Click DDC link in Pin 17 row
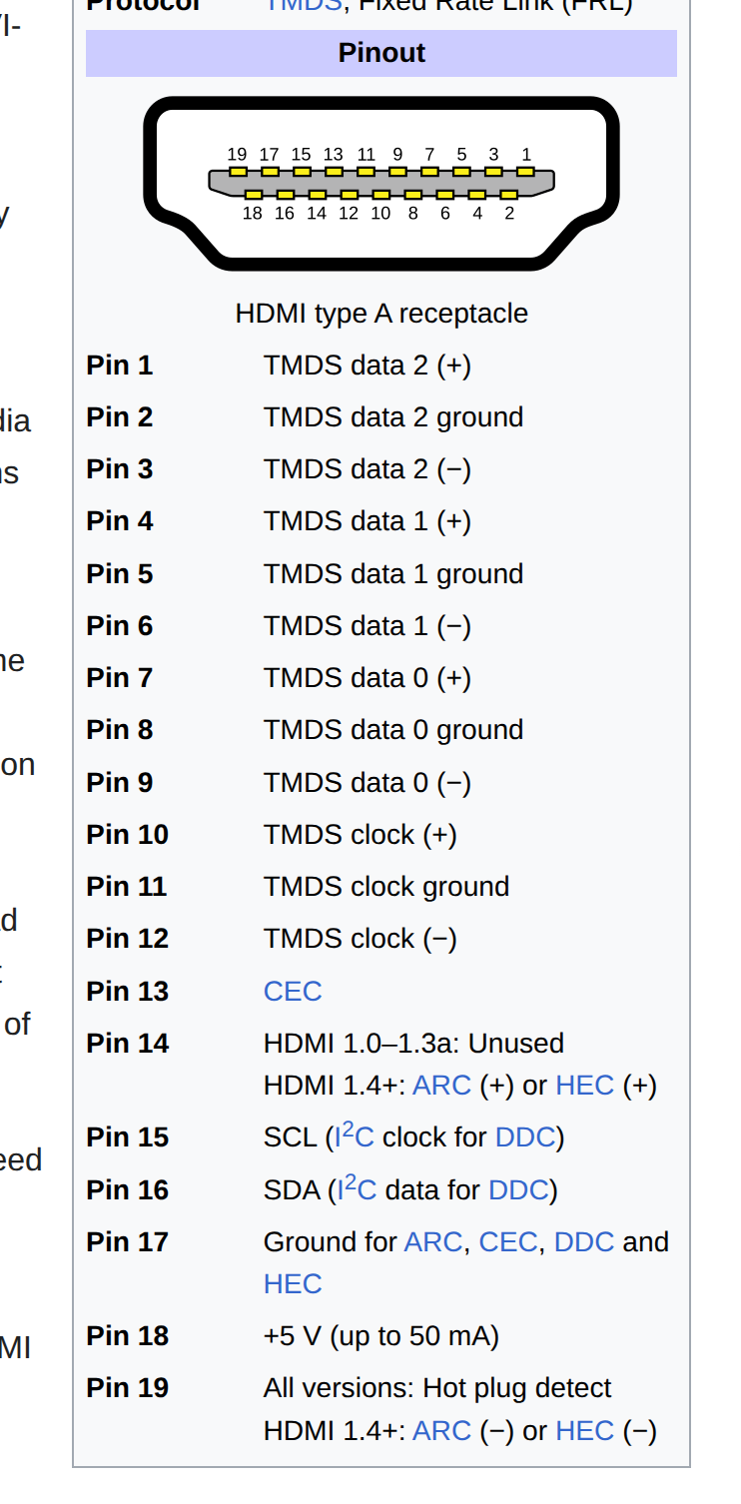The height and width of the screenshot is (1504, 741). point(584,1242)
